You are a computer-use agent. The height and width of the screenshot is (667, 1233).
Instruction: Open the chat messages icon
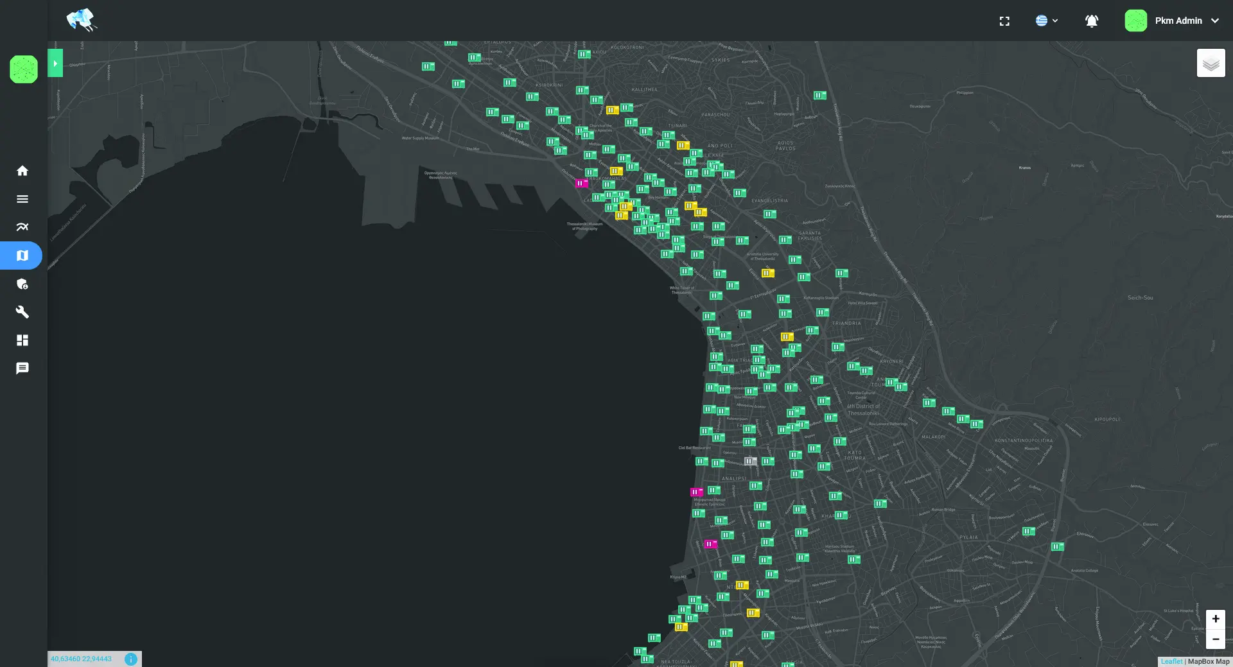pyautogui.click(x=22, y=368)
